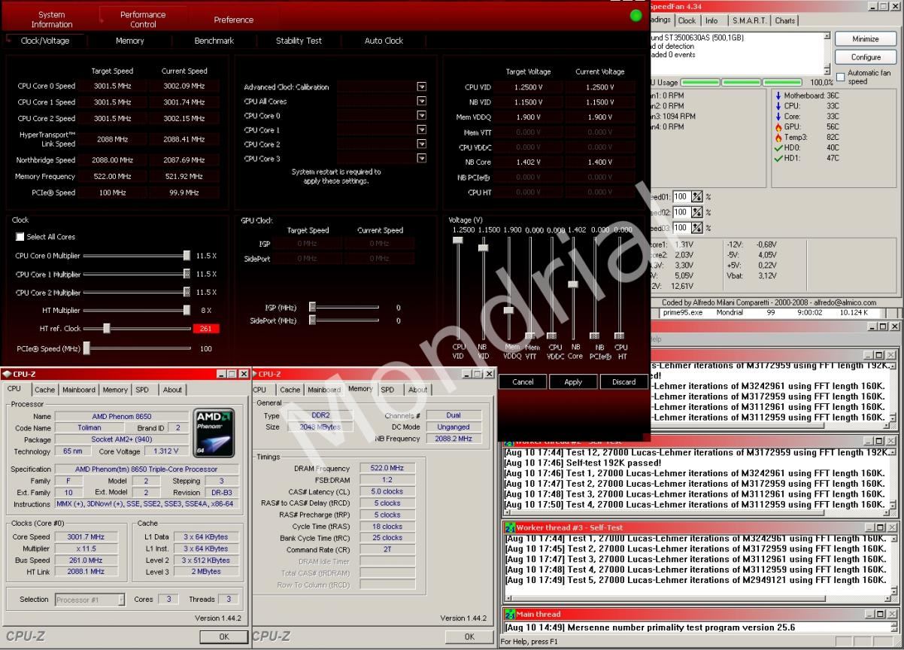Switch to the Auto Clock tab
Viewport: 904px width, 650px height.
coord(384,41)
